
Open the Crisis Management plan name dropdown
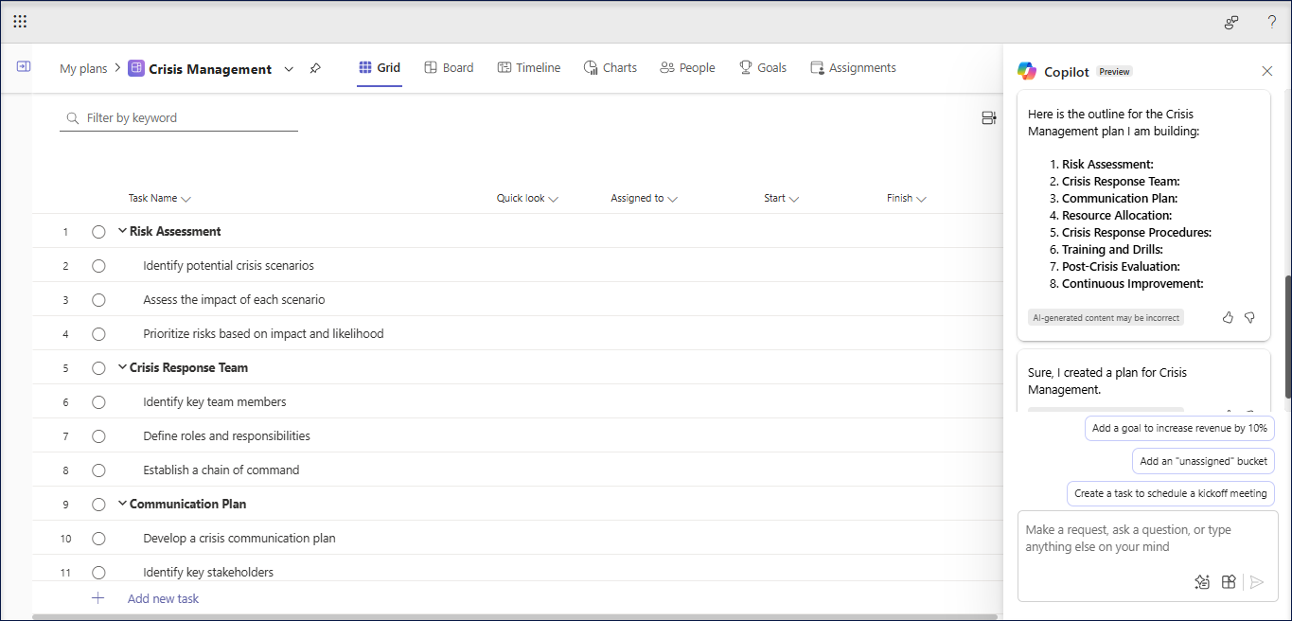coord(289,68)
